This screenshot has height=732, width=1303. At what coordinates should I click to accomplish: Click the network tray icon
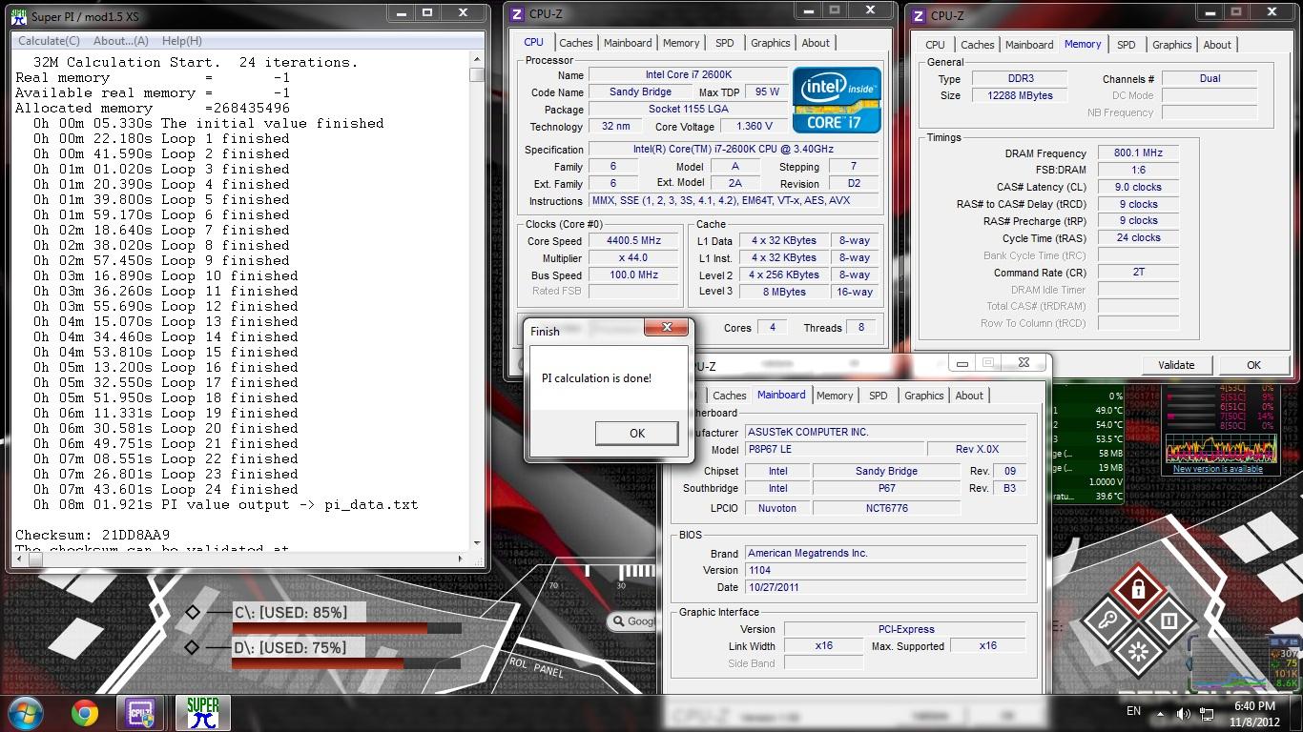(x=1207, y=713)
